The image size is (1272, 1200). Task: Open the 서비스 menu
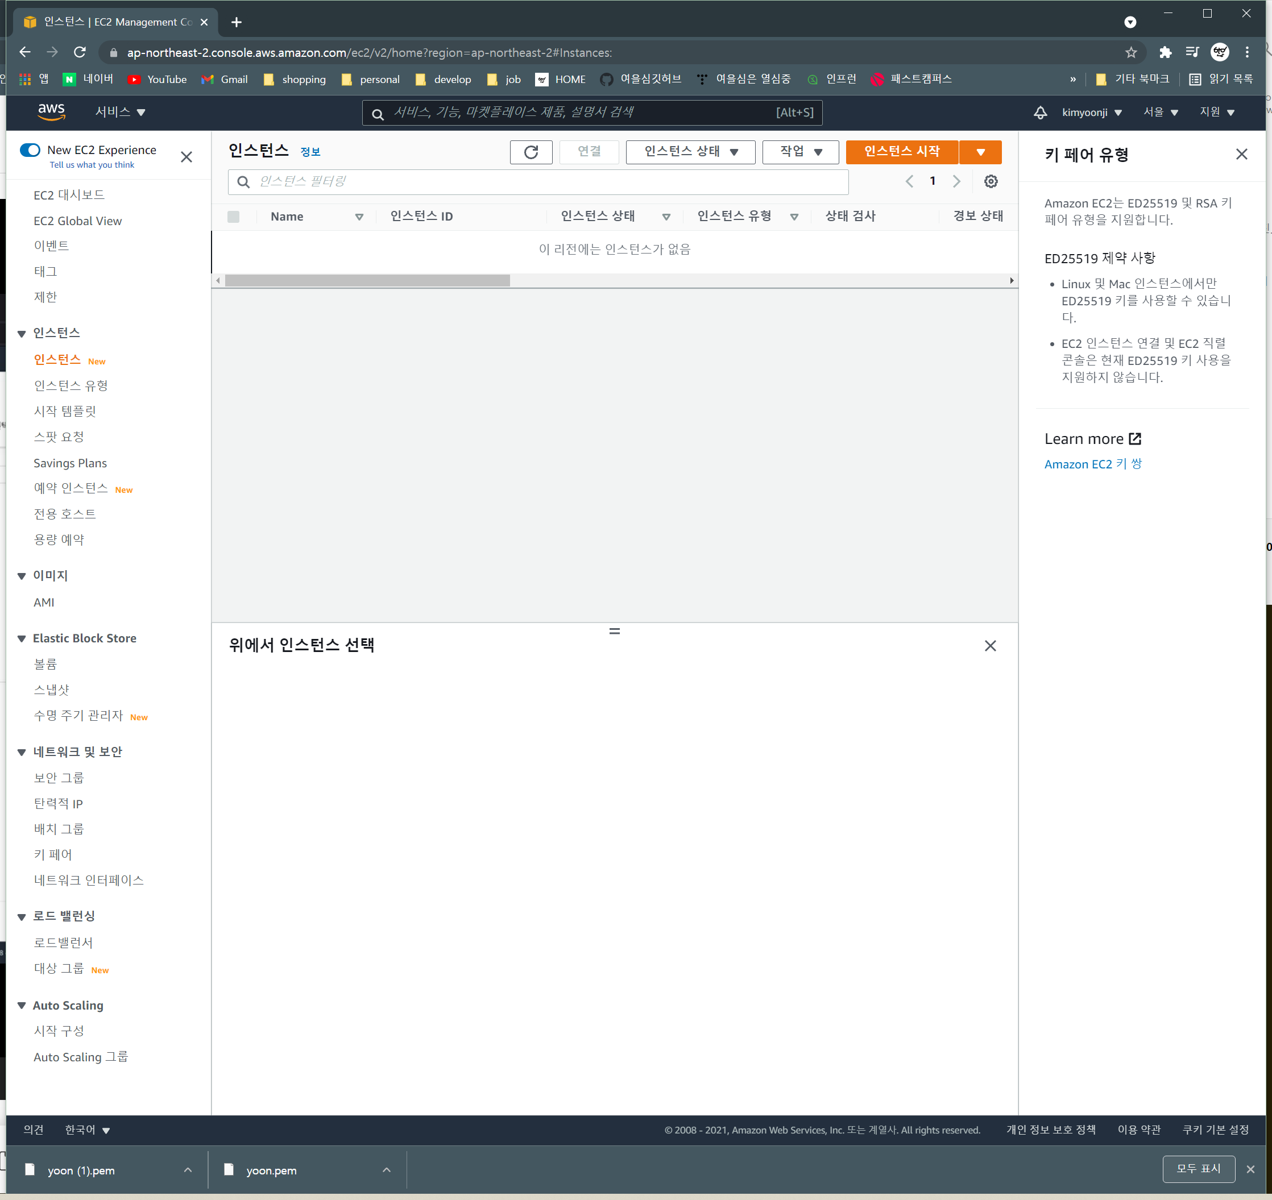121,112
